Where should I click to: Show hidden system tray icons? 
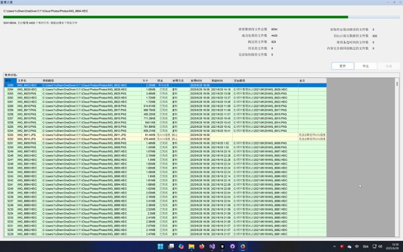pos(334,247)
